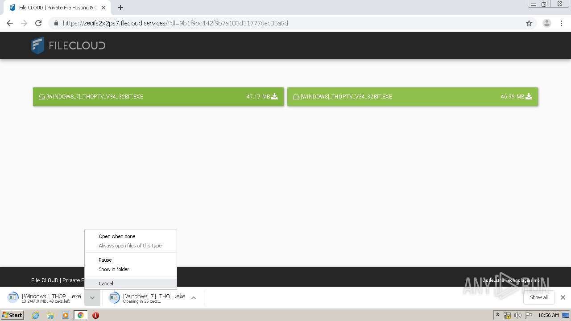Click Show all downloads button
This screenshot has width=571, height=321.
coord(538,297)
